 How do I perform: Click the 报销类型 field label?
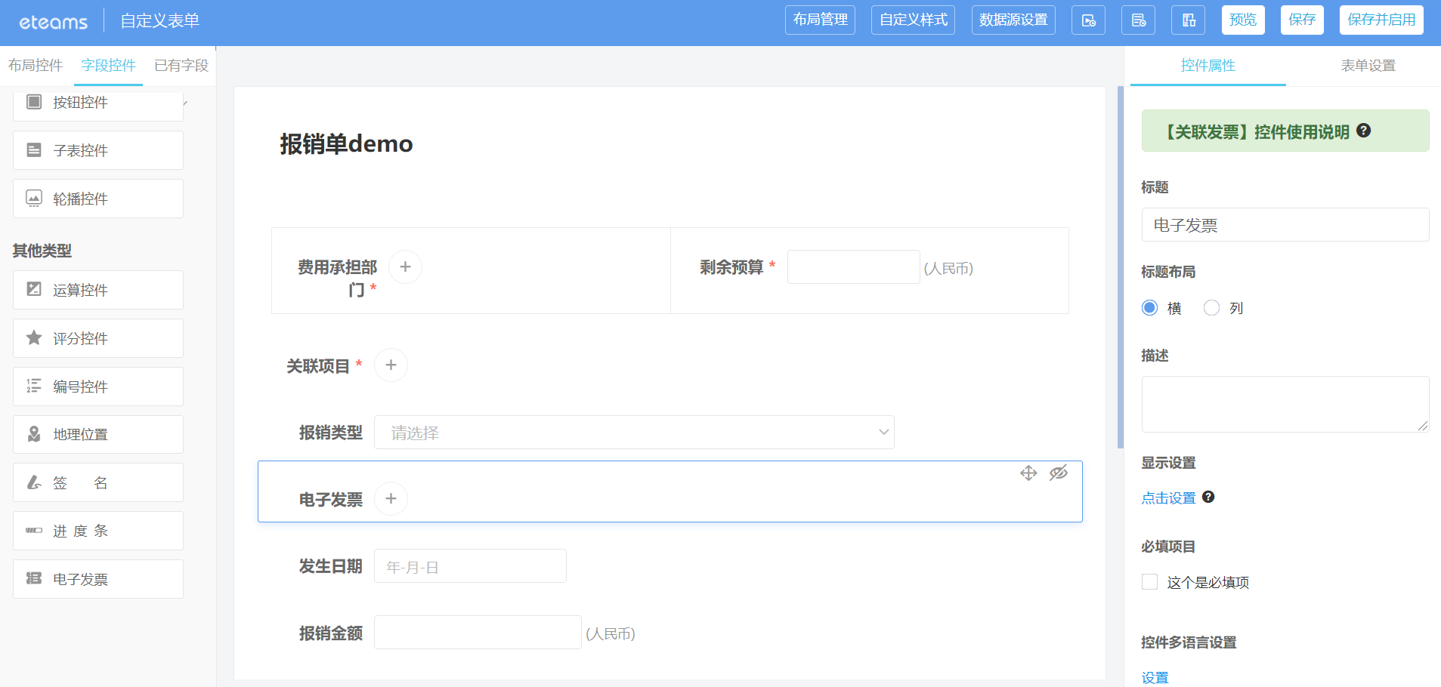tap(330, 433)
